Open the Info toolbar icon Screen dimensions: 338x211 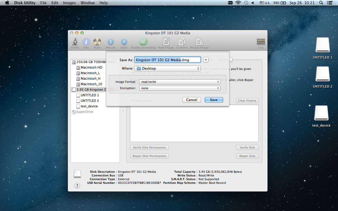tap(86, 42)
